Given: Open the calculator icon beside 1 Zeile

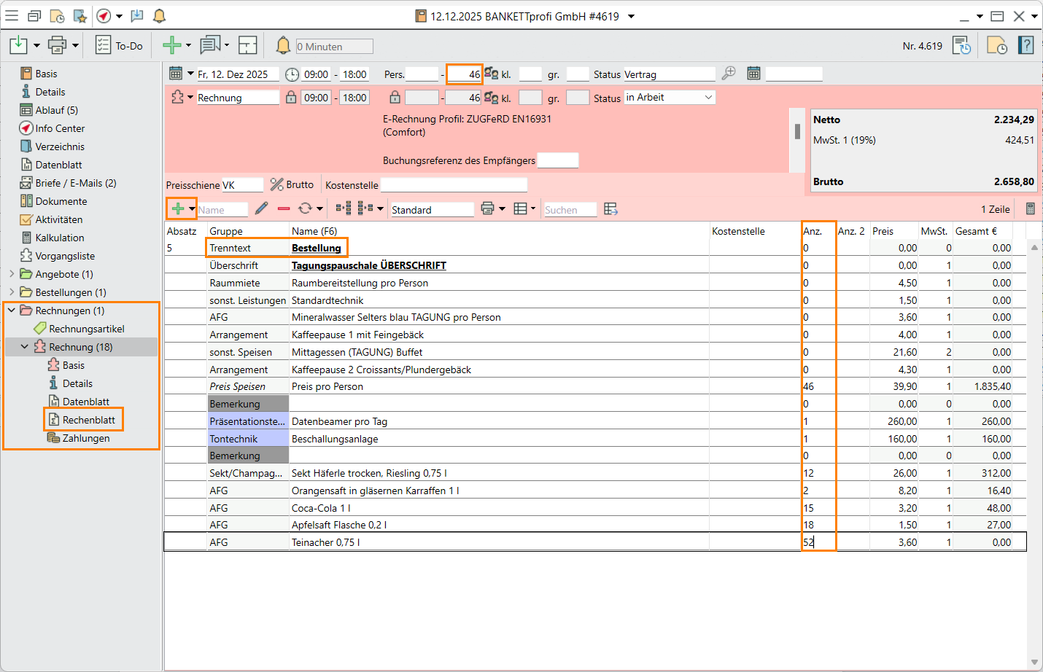Looking at the screenshot, I should tap(1030, 209).
